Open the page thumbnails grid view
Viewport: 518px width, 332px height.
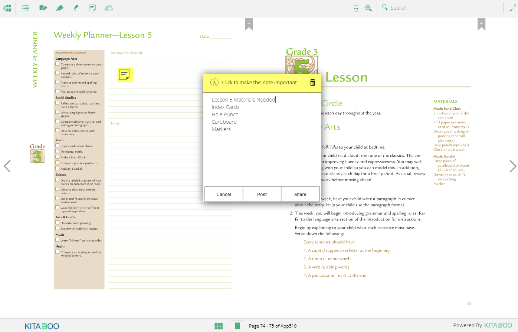(x=219, y=326)
